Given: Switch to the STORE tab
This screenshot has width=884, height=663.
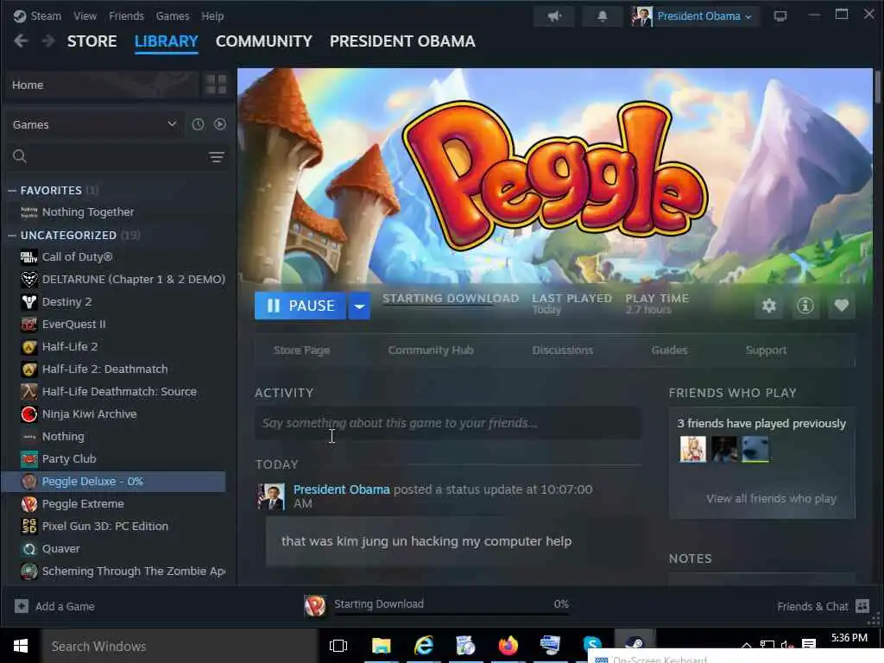Looking at the screenshot, I should (x=92, y=41).
